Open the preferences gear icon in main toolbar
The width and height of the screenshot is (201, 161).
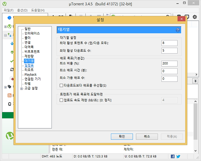pyautogui.click(x=195, y=17)
